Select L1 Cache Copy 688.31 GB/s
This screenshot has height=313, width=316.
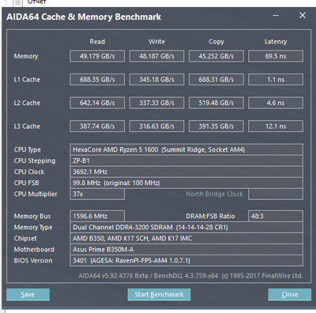[216, 80]
